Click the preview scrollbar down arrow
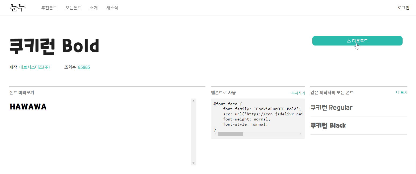 tap(193, 163)
